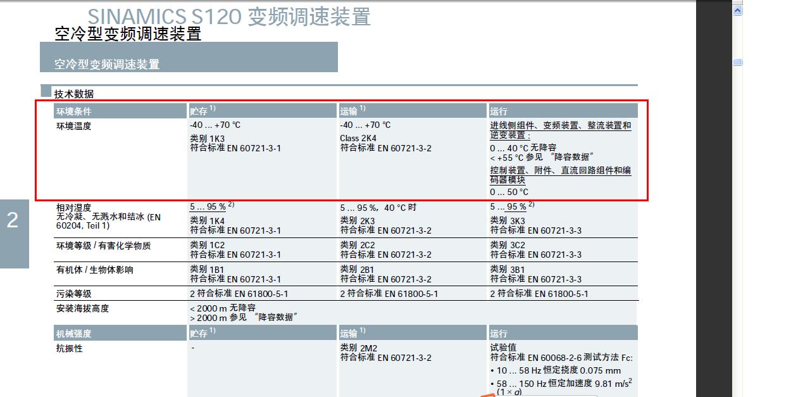Click '10 ... 58 Hz 恒定挠度 0.075 mm'
The image size is (810, 397).
(559, 370)
